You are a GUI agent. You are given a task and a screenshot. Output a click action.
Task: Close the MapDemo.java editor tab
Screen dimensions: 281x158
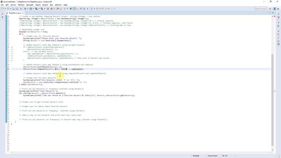(x=23, y=13)
